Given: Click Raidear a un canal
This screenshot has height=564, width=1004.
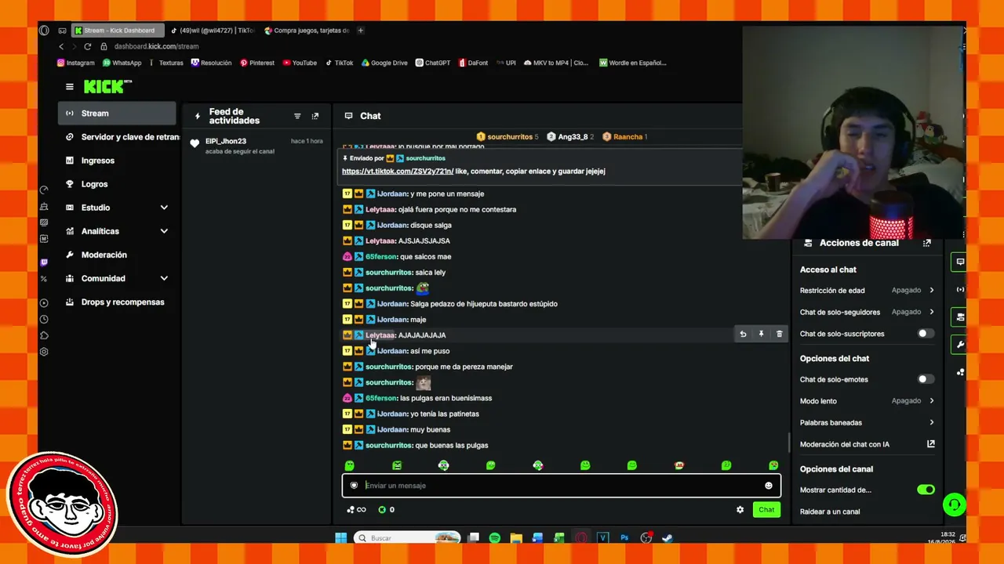Looking at the screenshot, I should 830,512.
